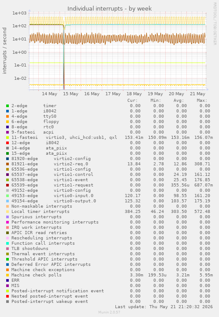The width and height of the screenshot is (219, 317).
Task: Click the sharp dip in the graph near 15 May
Action: tap(64, 56)
